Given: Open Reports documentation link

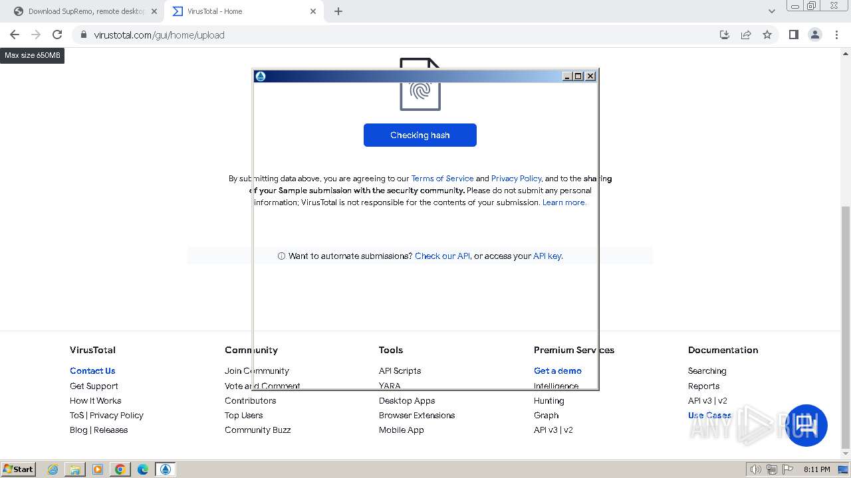Looking at the screenshot, I should coord(703,386).
